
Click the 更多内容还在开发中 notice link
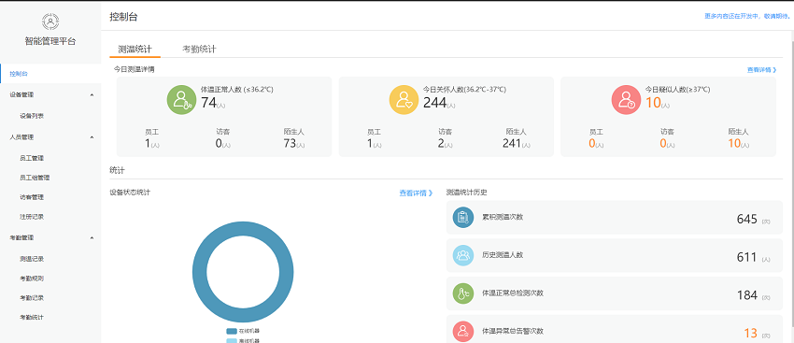[747, 16]
